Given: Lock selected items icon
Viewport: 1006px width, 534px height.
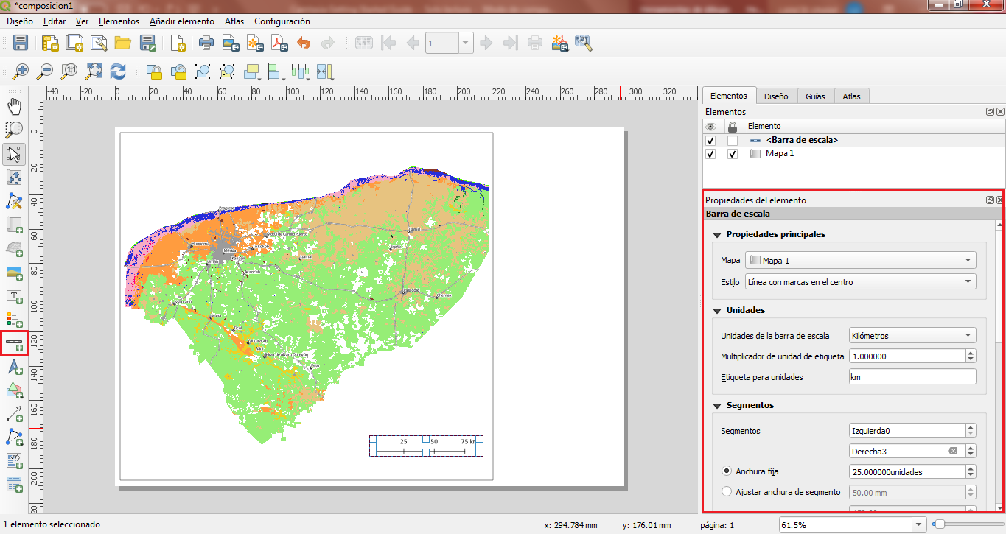Looking at the screenshot, I should click(x=154, y=71).
